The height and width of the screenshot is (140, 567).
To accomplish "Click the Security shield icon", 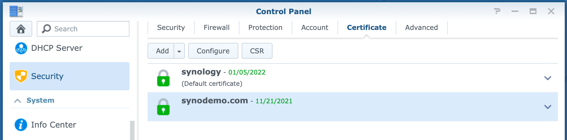I will pyautogui.click(x=21, y=76).
